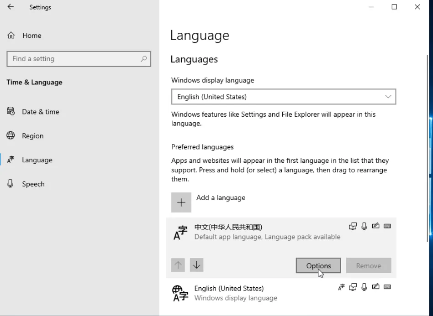The image size is (433, 316).
Task: Click the plus icon to add a language
Action: pos(181,202)
